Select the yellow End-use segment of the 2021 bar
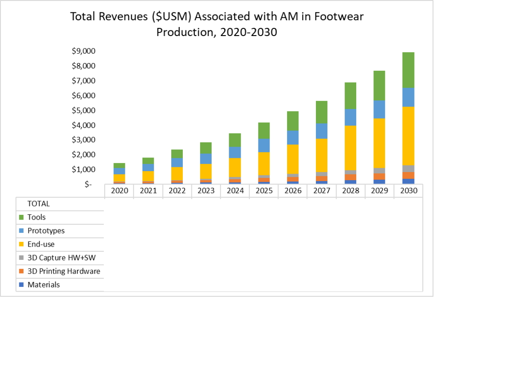Screen dimensions: 515x386 coord(148,176)
